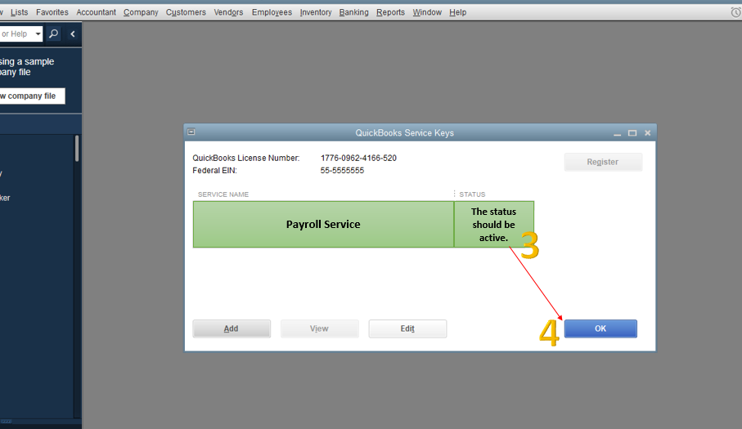742x429 pixels.
Task: Click license number 1776-0962-4166-520
Action: pyautogui.click(x=358, y=158)
